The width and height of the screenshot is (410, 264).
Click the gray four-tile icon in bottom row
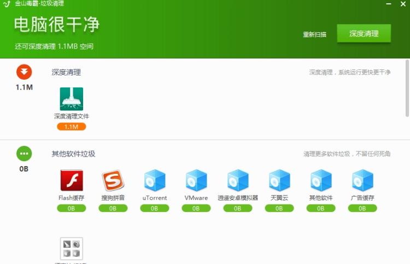72,249
